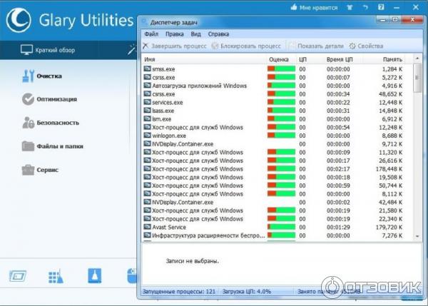Open the Очистка cleanup section
This screenshot has height=306, width=428.
pos(50,76)
